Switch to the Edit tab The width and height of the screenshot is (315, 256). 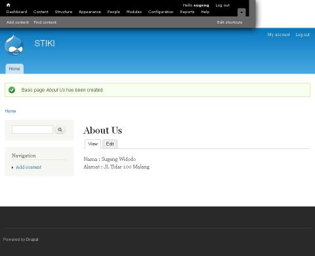110,144
